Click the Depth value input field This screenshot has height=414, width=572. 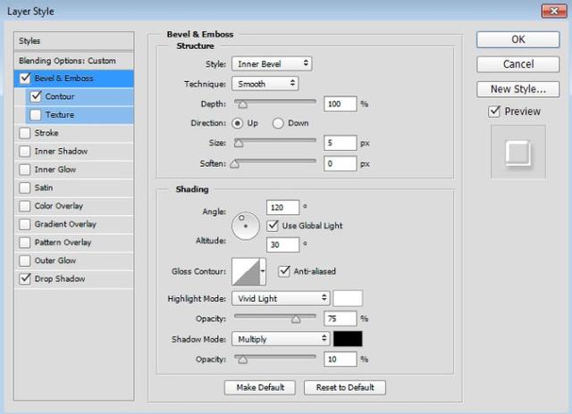tap(340, 103)
